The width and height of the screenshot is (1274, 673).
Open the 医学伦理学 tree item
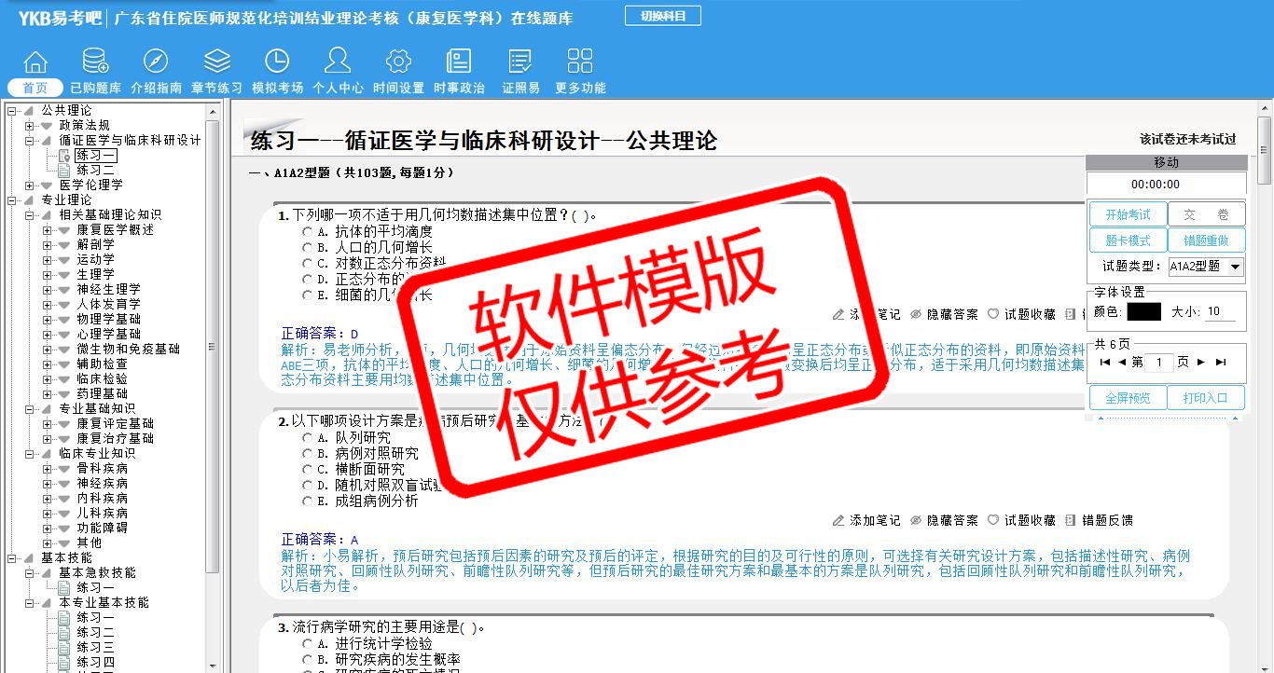90,185
